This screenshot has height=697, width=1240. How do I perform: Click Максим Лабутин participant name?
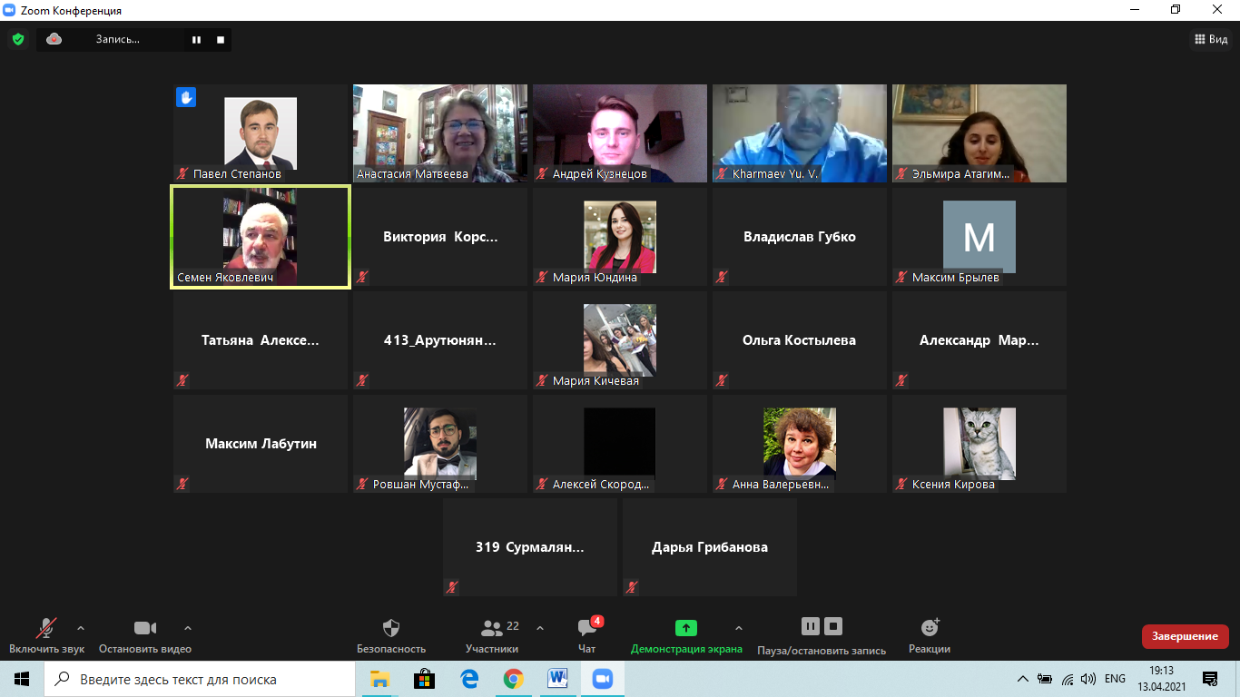point(261,444)
